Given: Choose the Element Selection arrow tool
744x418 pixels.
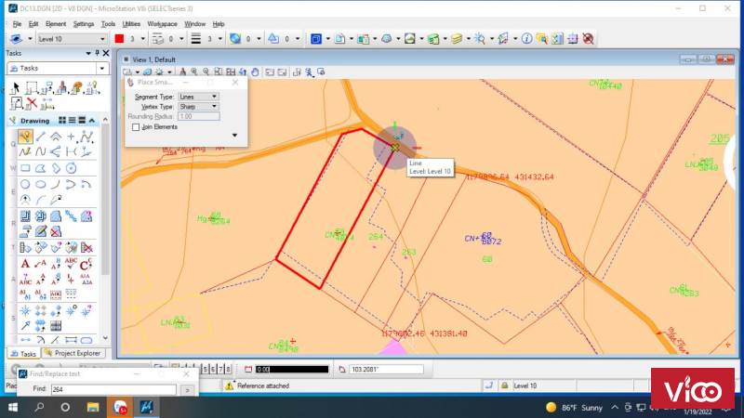Looking at the screenshot, I should click(x=15, y=87).
